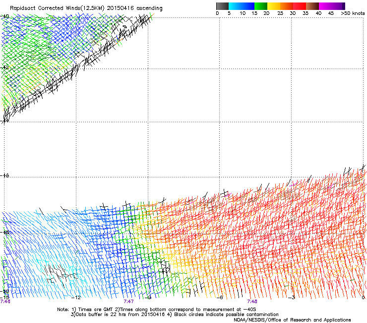Click the title text 'Rapidscat Corrected Winds(12.5KM)'
The height and width of the screenshot is (323, 367).
coord(57,8)
